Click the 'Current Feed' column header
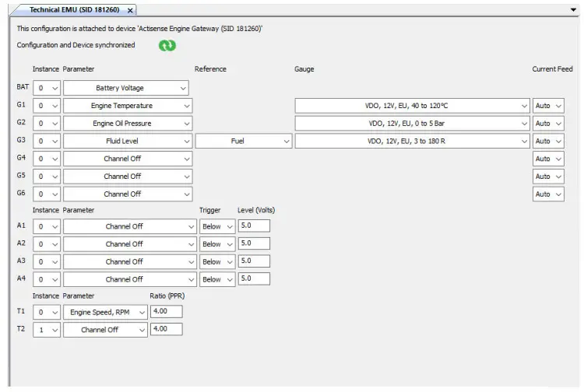 pyautogui.click(x=552, y=68)
